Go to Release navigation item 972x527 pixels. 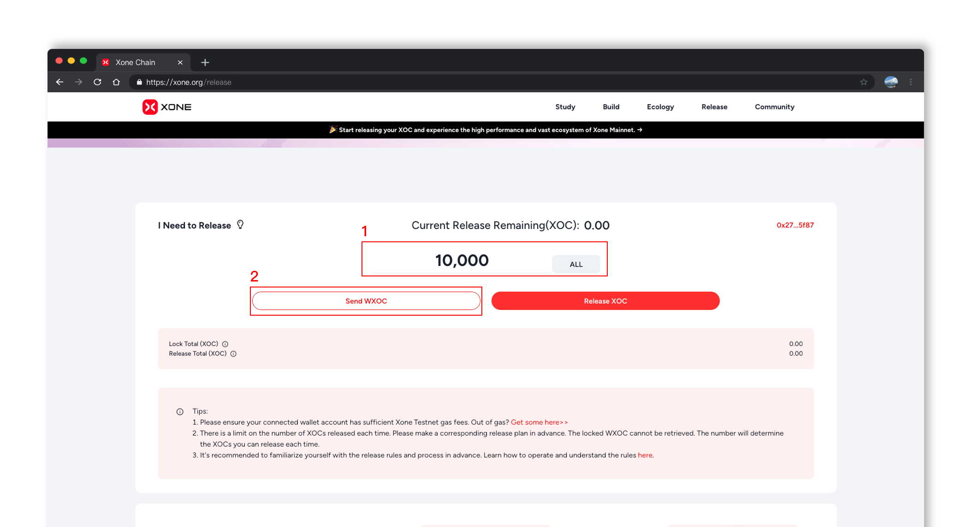(x=714, y=107)
